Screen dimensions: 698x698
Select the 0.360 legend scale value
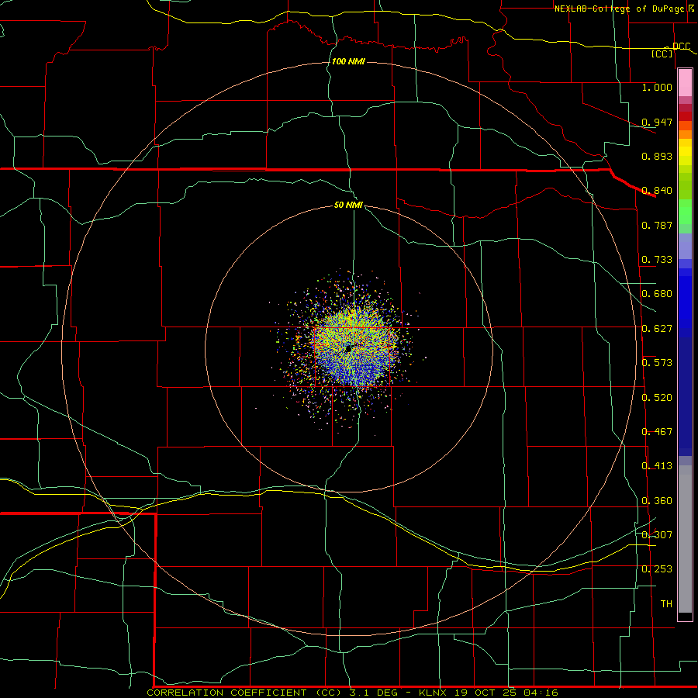tap(657, 501)
